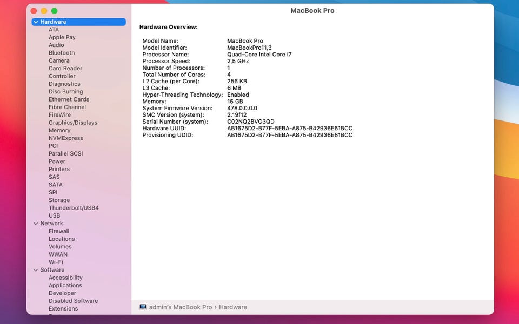Select Disabled Software in the sidebar
519x324 pixels.
pos(73,301)
